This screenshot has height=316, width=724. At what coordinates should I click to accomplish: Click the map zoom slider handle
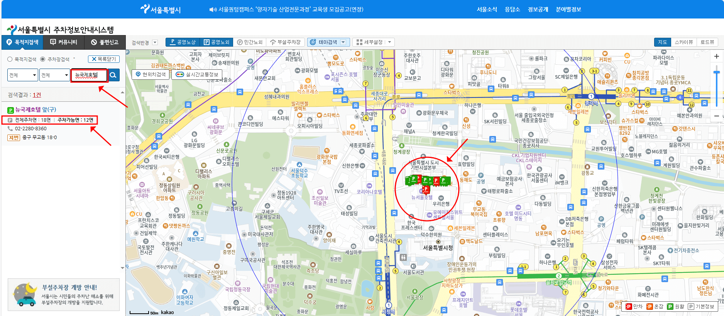[x=717, y=72]
